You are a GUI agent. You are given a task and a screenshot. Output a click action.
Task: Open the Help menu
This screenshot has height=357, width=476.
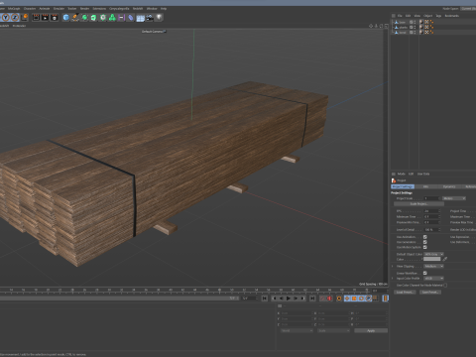tap(164, 9)
